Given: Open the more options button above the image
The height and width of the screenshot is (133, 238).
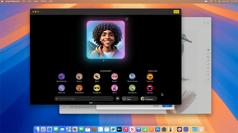Looking at the screenshot, I should [127, 19].
